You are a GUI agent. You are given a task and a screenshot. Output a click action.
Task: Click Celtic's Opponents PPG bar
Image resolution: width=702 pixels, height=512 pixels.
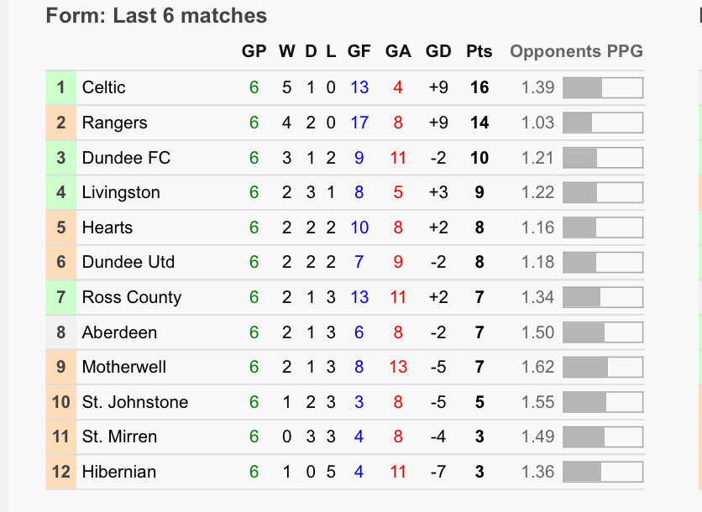tap(603, 88)
